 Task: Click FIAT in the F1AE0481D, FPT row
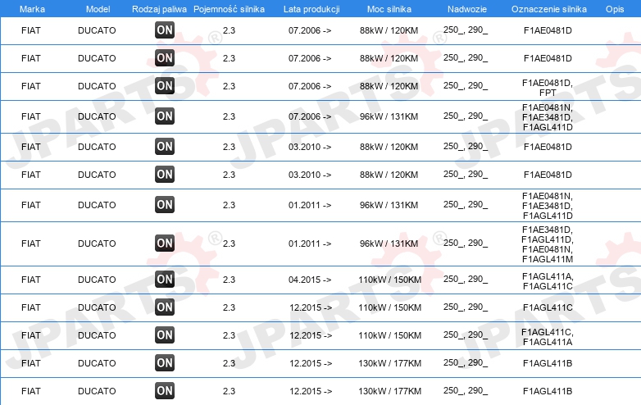(x=30, y=86)
